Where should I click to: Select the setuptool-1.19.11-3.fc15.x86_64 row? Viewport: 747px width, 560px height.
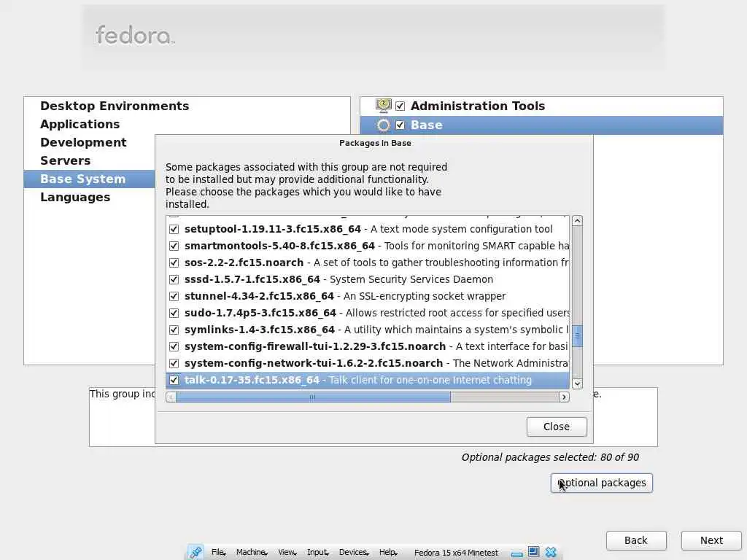pyautogui.click(x=368, y=229)
